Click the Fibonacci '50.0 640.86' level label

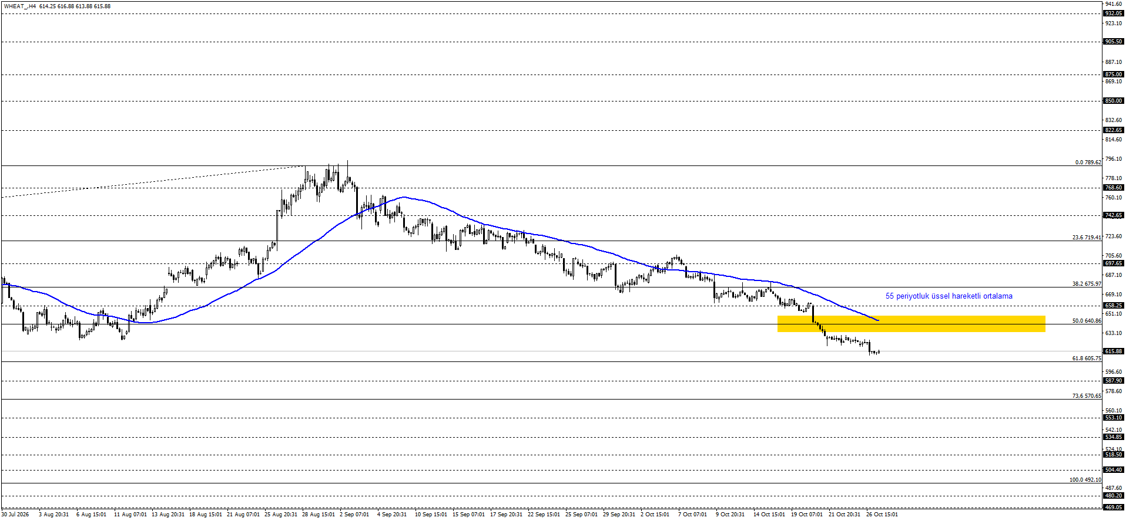[1087, 321]
